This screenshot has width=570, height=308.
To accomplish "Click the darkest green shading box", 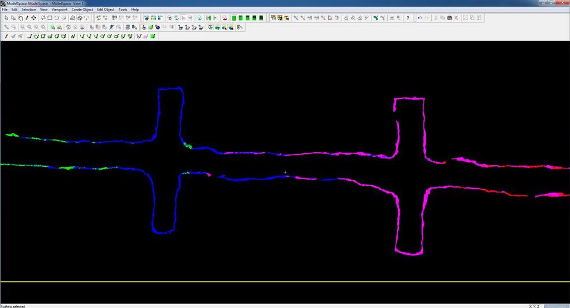I will tap(261, 18).
